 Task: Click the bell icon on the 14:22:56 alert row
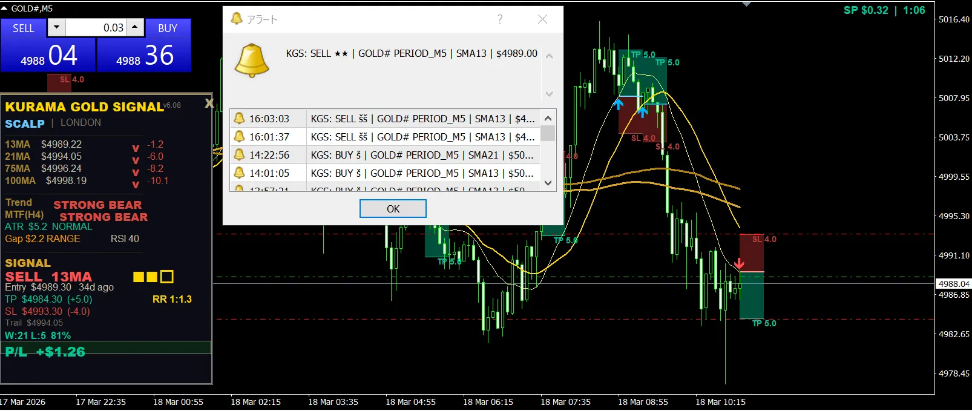click(x=239, y=155)
